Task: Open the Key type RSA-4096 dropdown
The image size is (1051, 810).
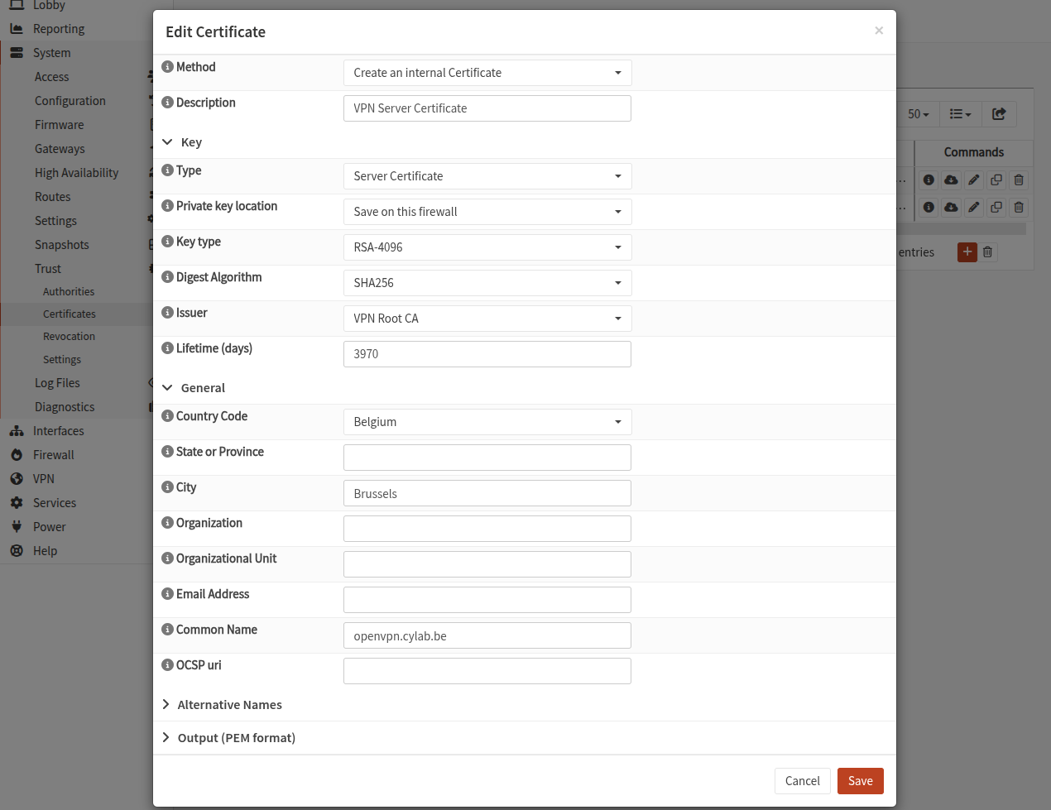Action: coord(487,247)
